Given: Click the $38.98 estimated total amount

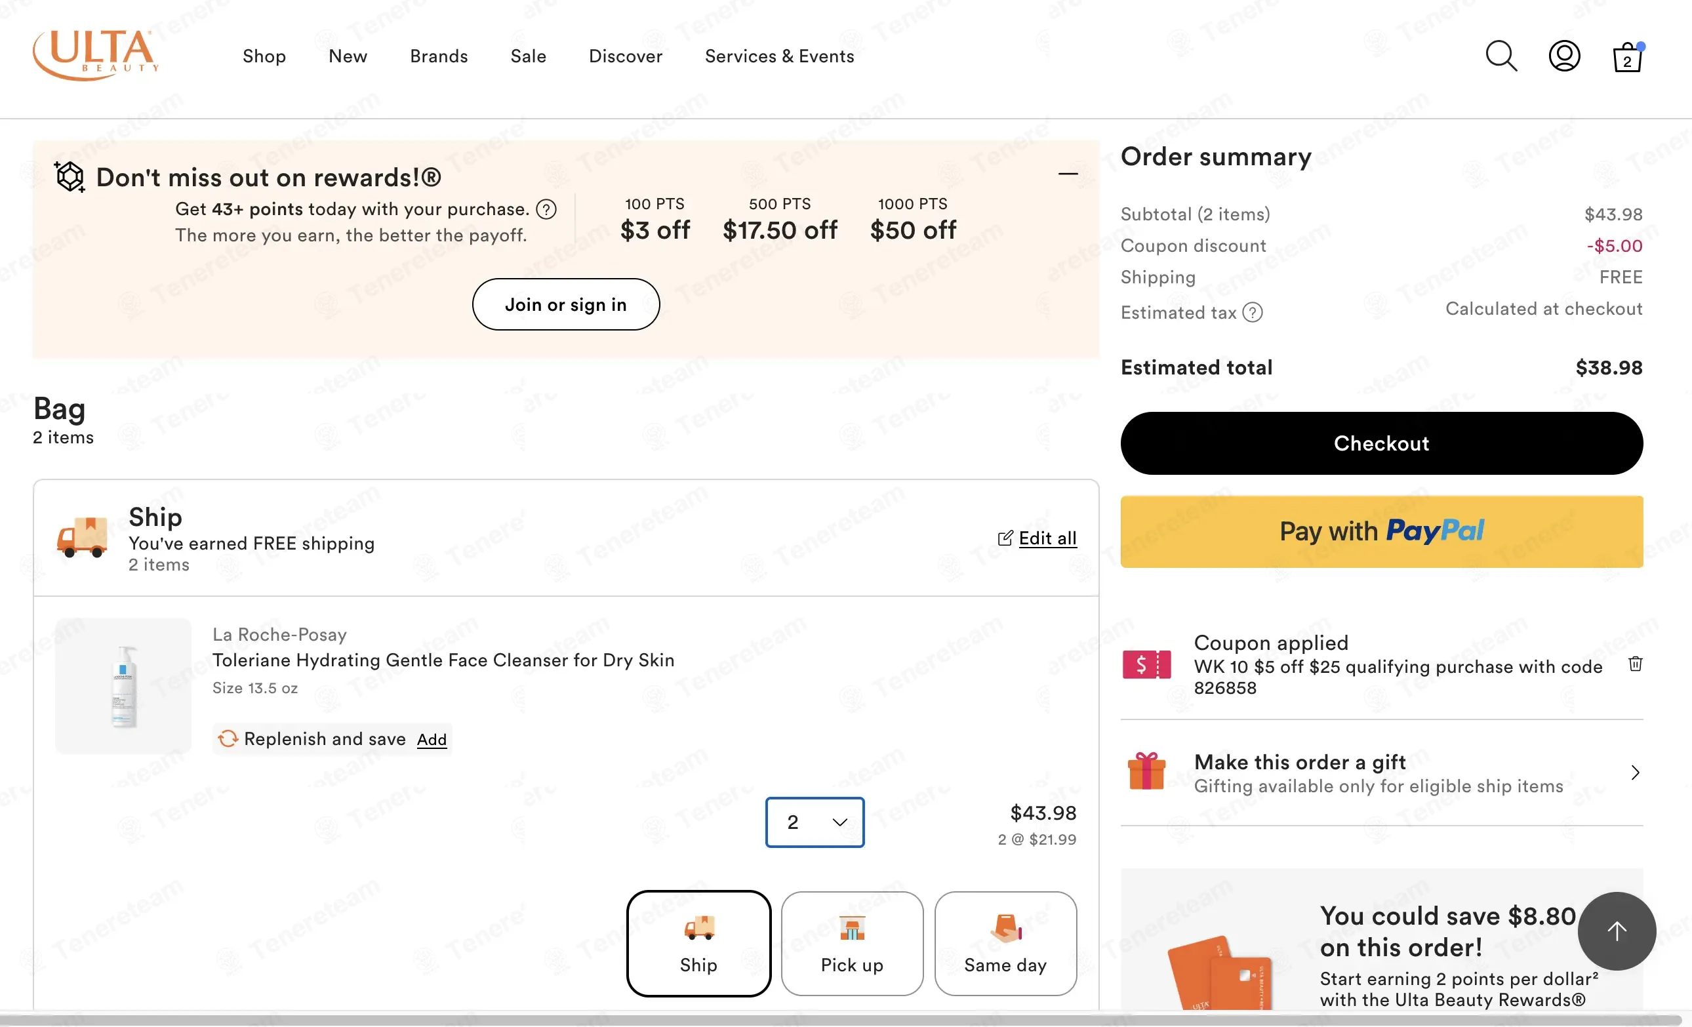Looking at the screenshot, I should coord(1609,368).
